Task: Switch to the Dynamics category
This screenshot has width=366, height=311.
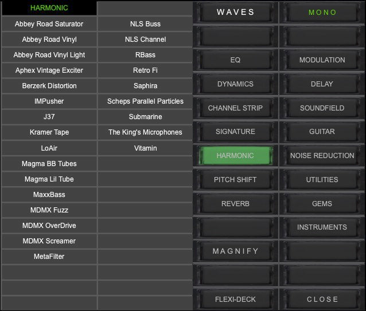Action: tap(235, 84)
